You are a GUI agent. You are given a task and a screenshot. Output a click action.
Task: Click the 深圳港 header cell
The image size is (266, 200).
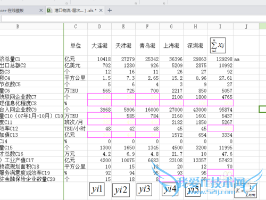pos(195,46)
